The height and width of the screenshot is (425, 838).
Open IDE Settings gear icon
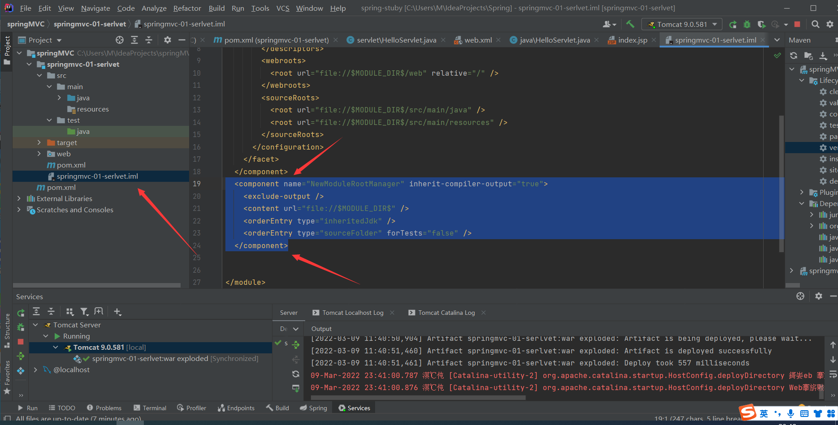click(x=830, y=24)
